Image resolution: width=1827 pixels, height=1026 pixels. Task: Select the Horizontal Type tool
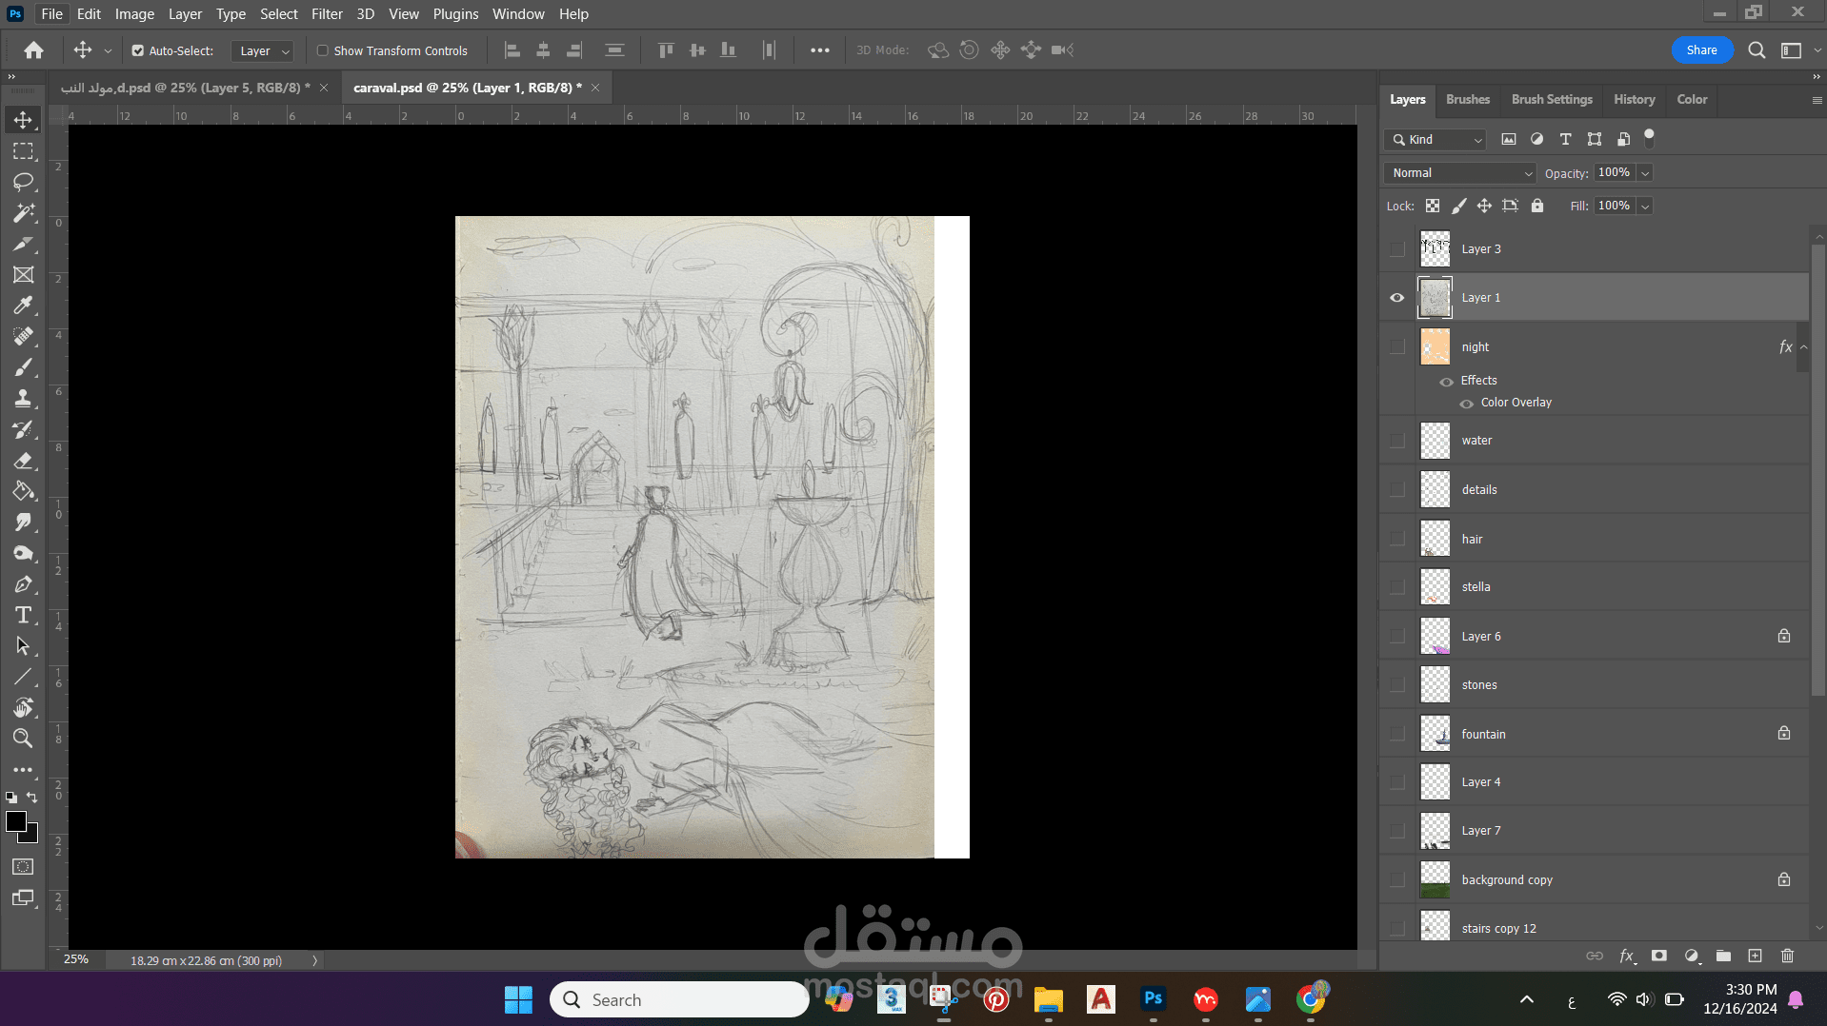[23, 615]
